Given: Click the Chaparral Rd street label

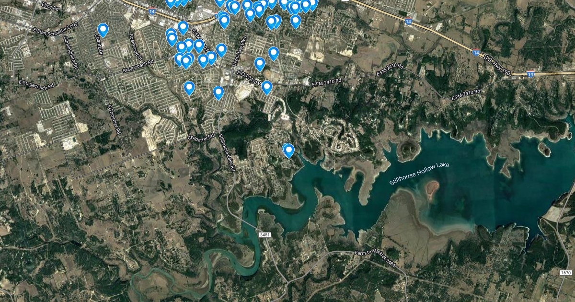Looking at the screenshot, I should tap(200, 137).
